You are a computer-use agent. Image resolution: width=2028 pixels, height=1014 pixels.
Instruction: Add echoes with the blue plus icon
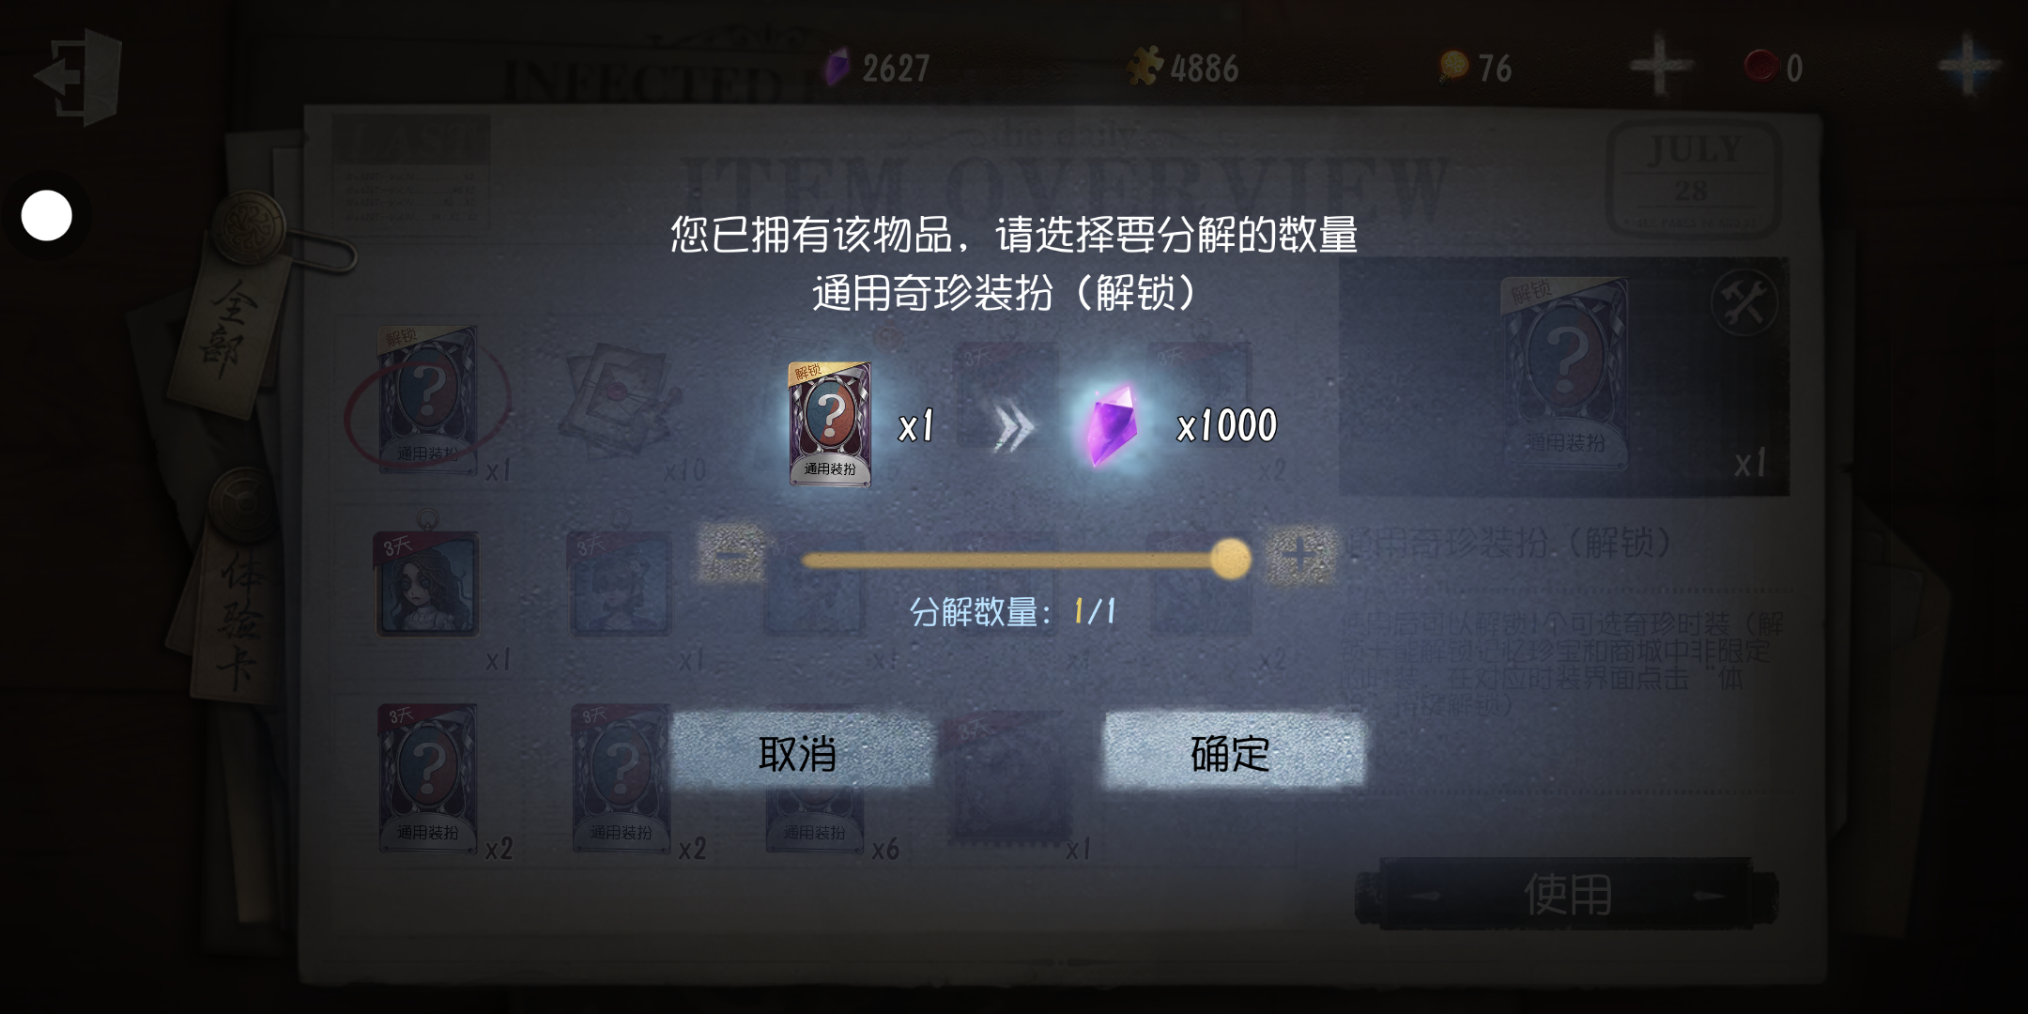click(x=1968, y=65)
